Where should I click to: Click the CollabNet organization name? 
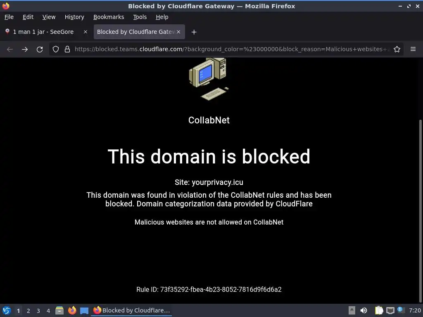pos(209,120)
